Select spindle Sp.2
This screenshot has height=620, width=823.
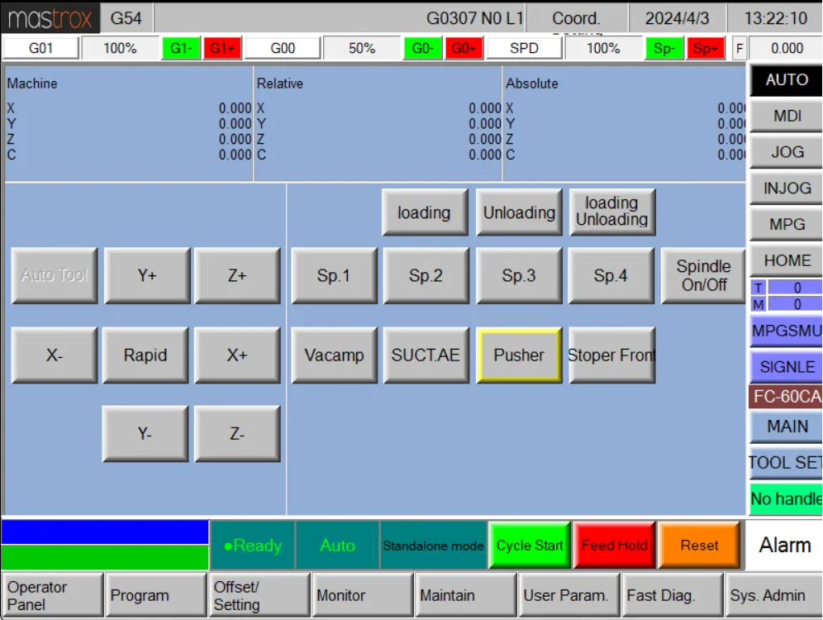pos(426,275)
